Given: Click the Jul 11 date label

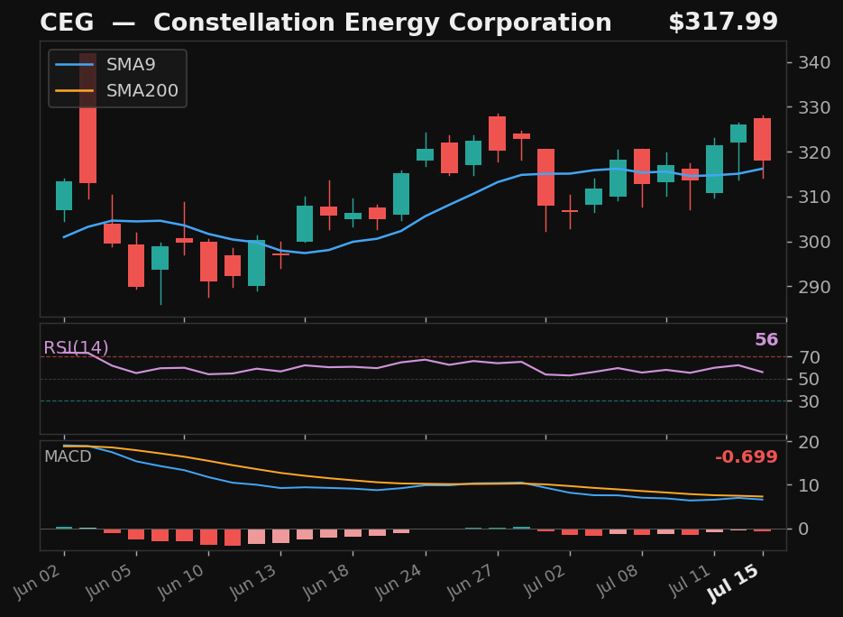Looking at the screenshot, I should coord(689,582).
